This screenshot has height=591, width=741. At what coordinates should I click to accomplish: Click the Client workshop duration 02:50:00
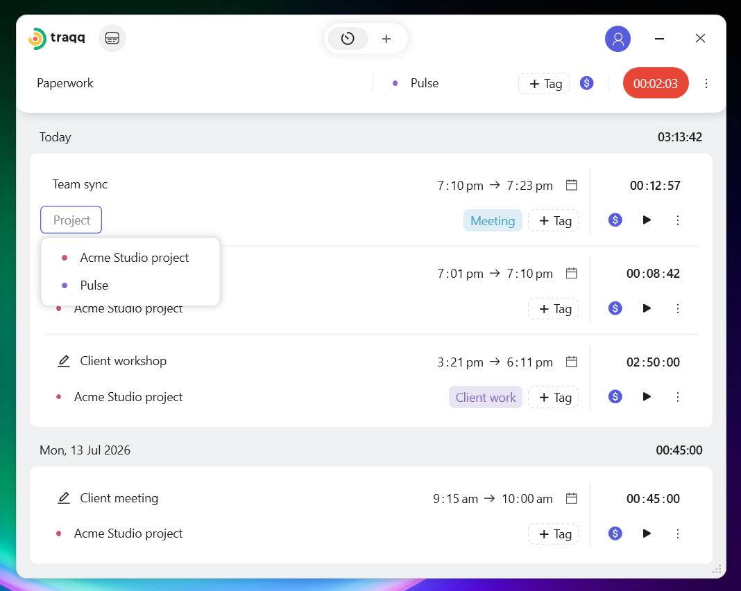click(x=653, y=362)
